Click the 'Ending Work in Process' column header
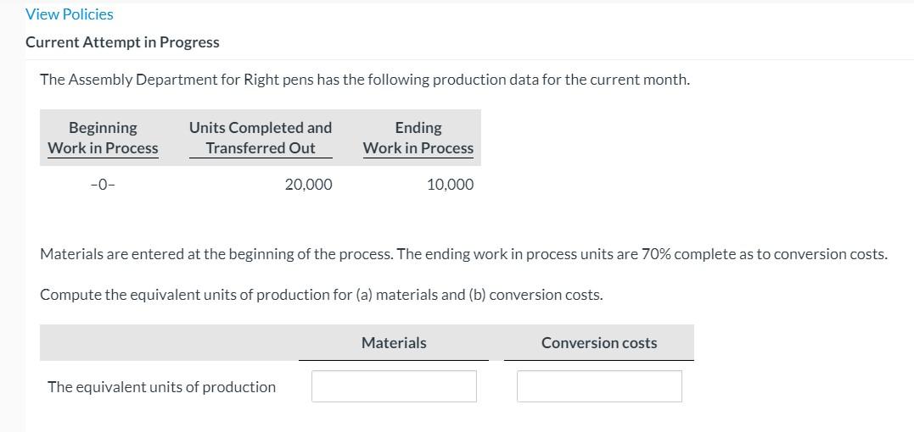Image resolution: width=914 pixels, height=432 pixels. [x=418, y=138]
